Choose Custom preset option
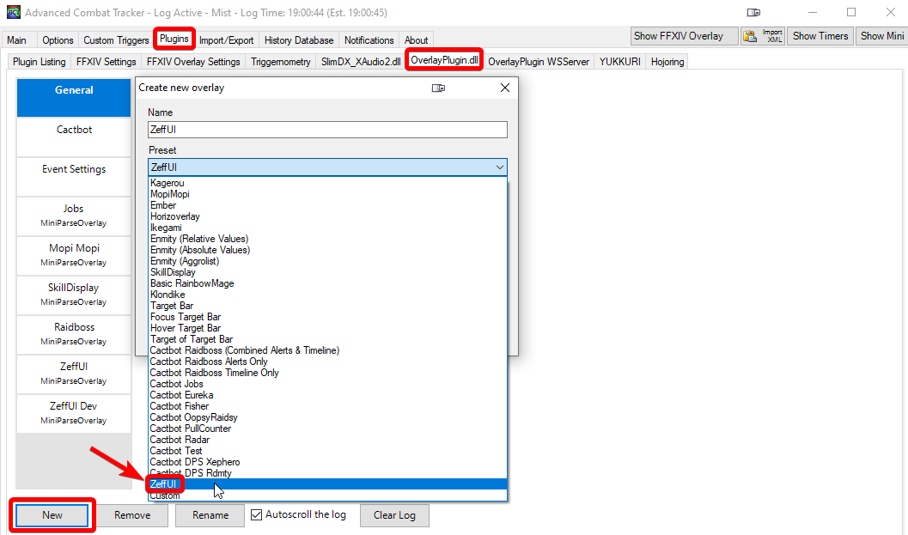This screenshot has height=535, width=908. tap(328, 495)
